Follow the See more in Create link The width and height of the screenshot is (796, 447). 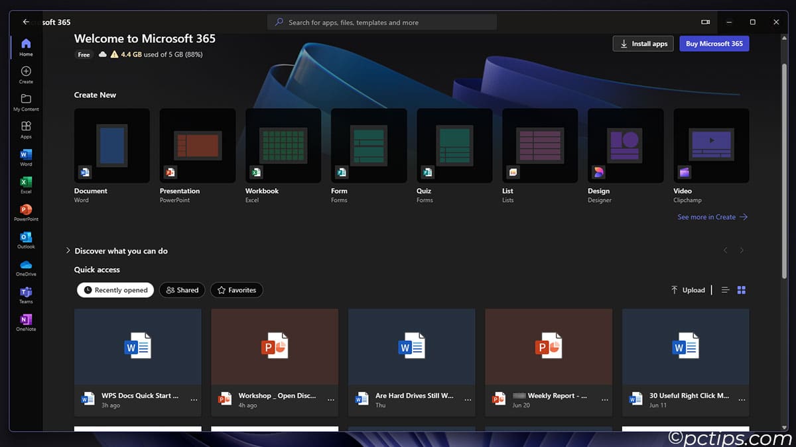click(712, 217)
